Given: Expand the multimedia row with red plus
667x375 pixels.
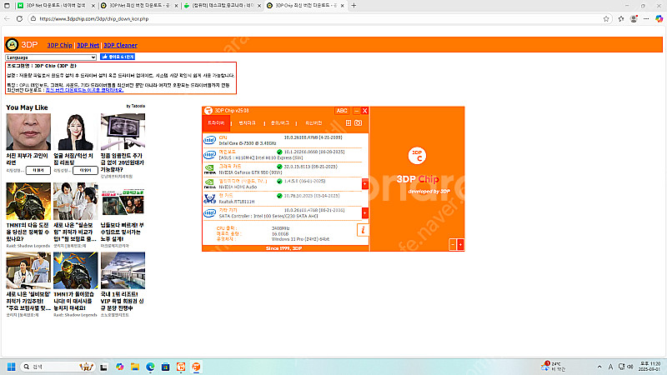Looking at the screenshot, I should click(365, 183).
